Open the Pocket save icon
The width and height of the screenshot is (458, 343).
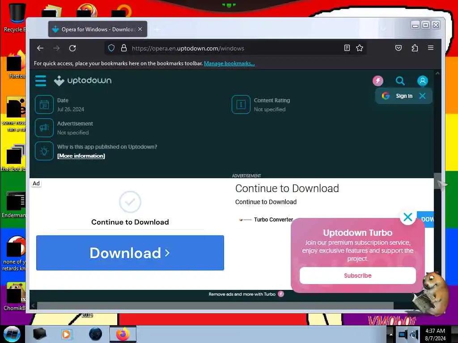(x=399, y=48)
